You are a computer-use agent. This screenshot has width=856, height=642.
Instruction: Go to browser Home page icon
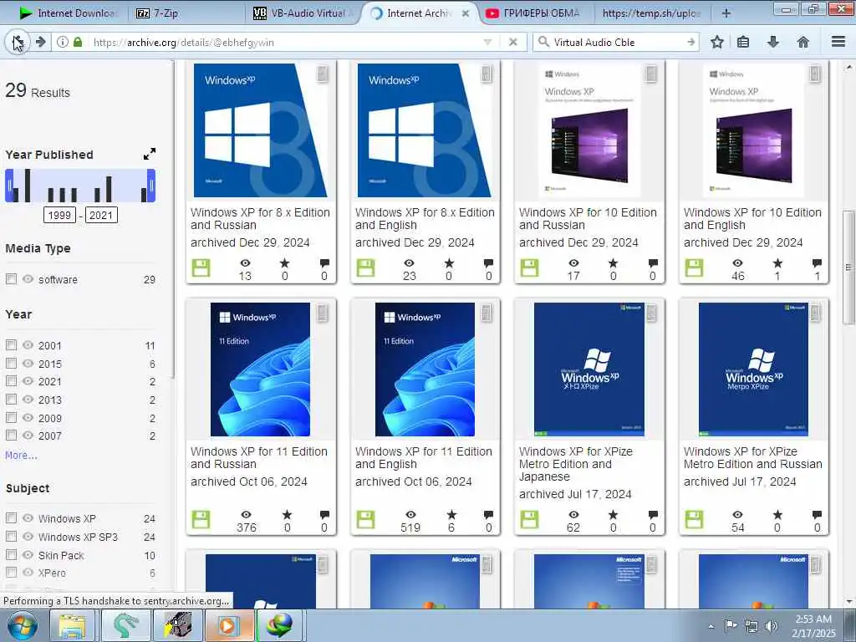coord(803,42)
